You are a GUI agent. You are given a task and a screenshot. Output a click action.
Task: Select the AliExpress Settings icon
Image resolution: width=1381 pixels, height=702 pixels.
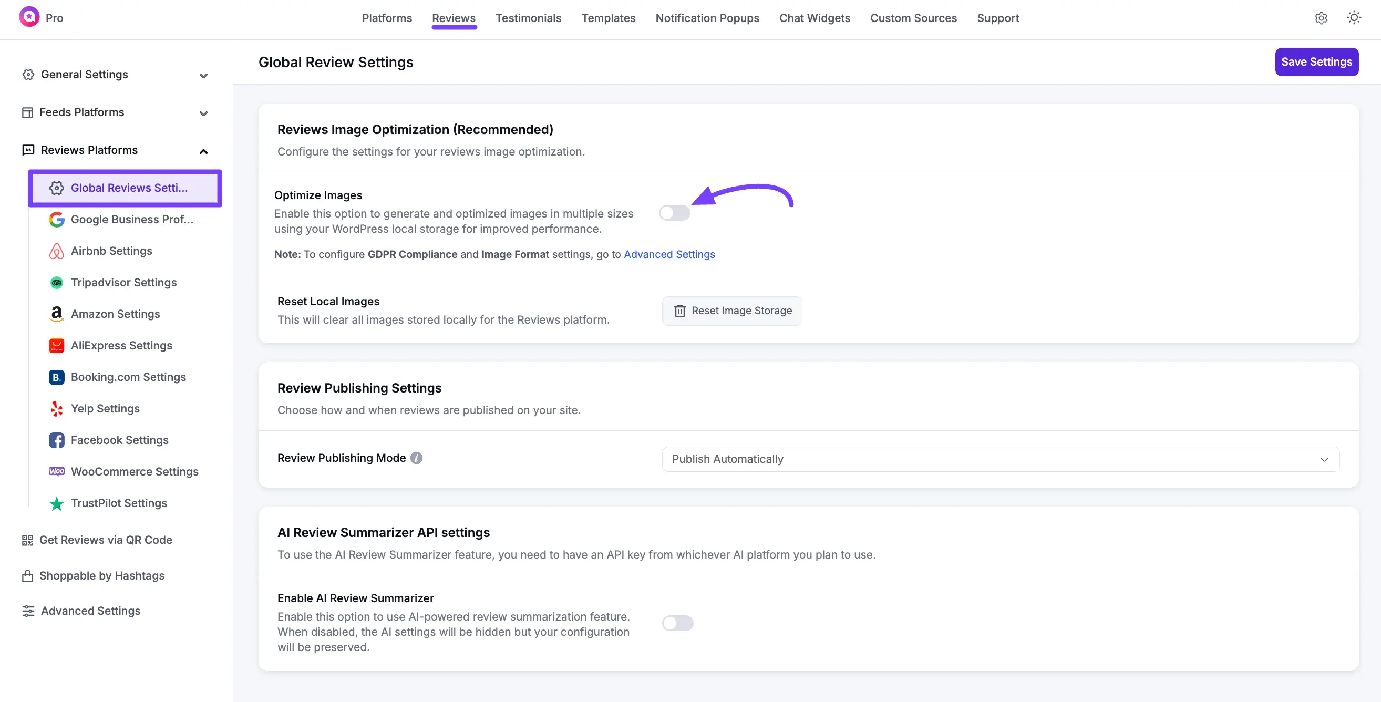coord(56,346)
